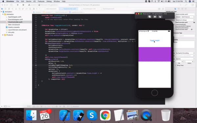Open the code review arrows button

pyautogui.click(x=186, y=5)
